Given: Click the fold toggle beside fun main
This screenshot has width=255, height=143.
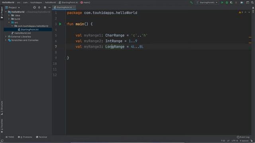Looking at the screenshot, I should pyautogui.click(x=65, y=24).
